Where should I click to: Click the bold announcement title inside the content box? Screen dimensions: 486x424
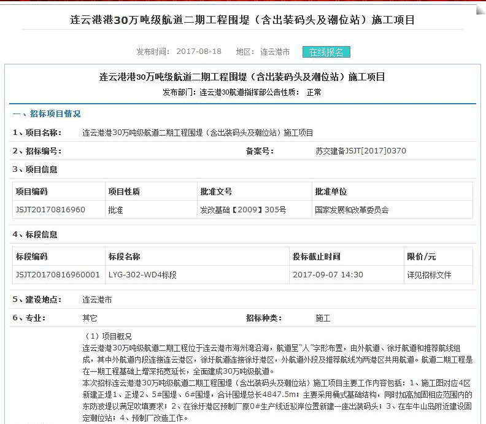(x=242, y=77)
